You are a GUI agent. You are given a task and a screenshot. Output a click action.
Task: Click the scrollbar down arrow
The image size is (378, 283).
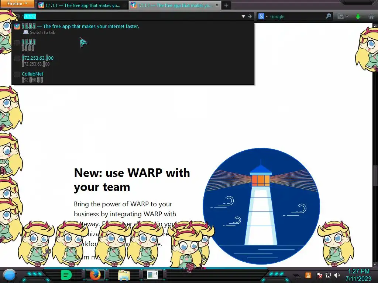coord(375,264)
